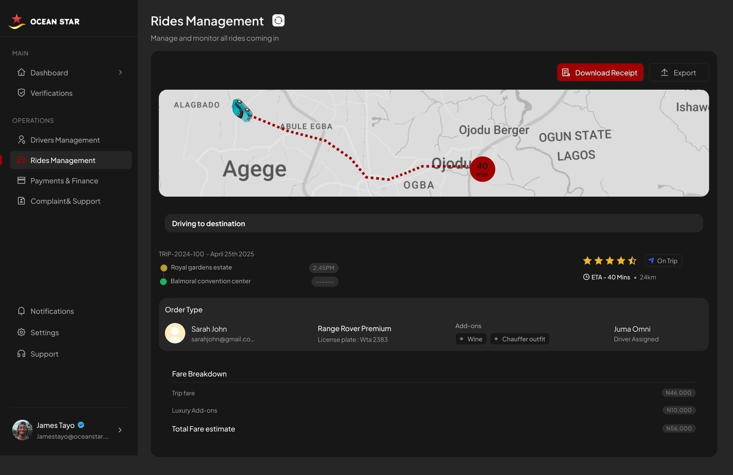Click the ETA clock icon

click(586, 277)
